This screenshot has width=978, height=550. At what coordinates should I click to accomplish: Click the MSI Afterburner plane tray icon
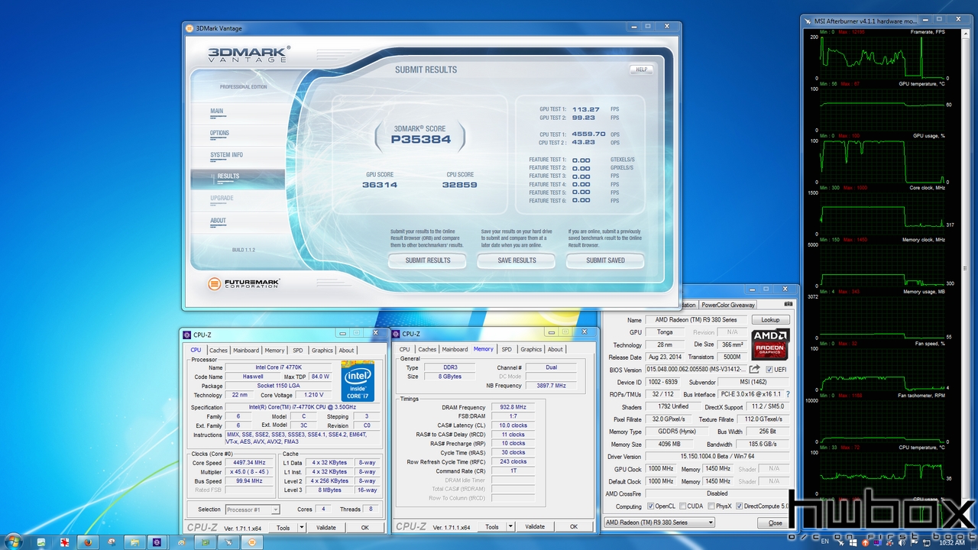(841, 543)
